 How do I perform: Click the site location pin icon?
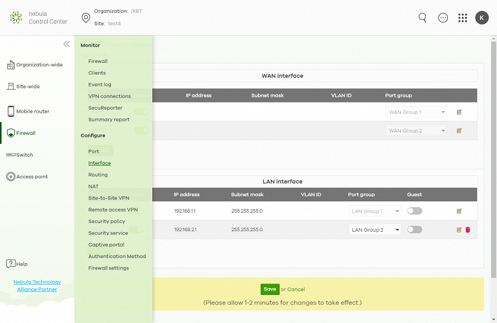(85, 18)
